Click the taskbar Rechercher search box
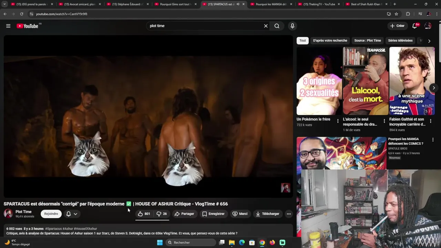 [191, 242]
